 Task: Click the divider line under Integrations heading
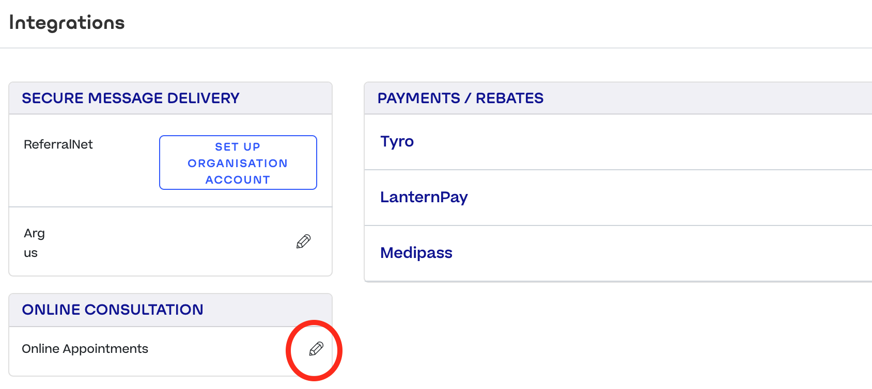[436, 48]
